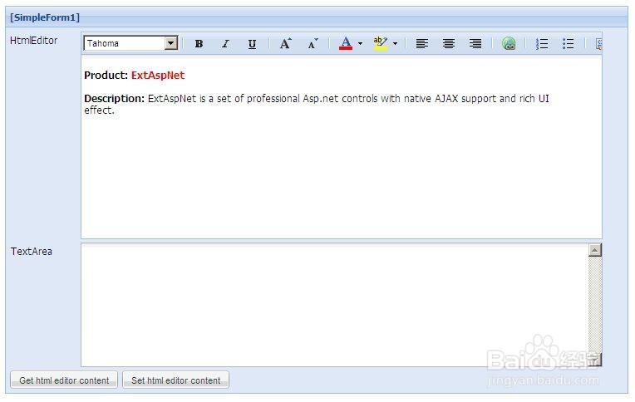Image resolution: width=635 pixels, height=402 pixels.
Task: Click the red ExtAspNet text in the editor
Action: [x=158, y=76]
